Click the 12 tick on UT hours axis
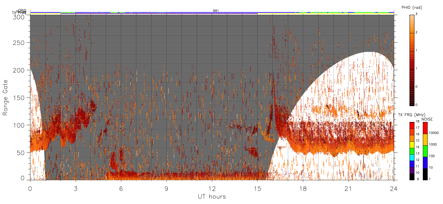The image size is (443, 204). pyautogui.click(x=212, y=188)
